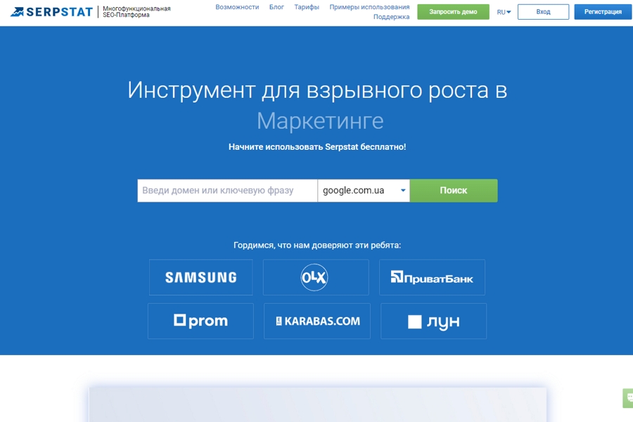Click the Вход login button
This screenshot has width=633, height=422.
coord(543,12)
